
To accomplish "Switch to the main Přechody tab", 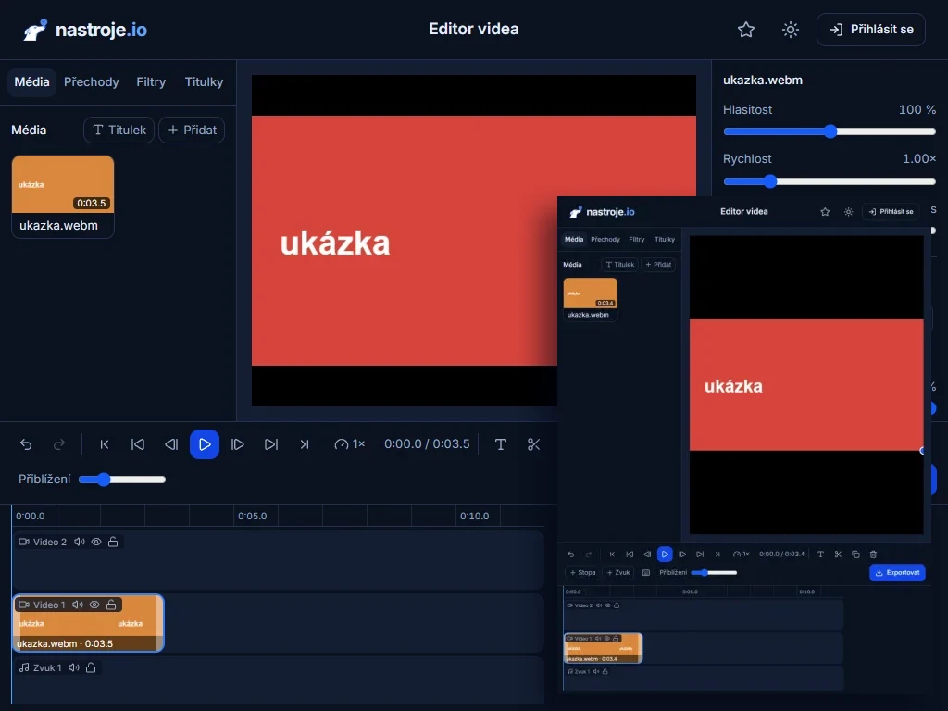I will (92, 81).
